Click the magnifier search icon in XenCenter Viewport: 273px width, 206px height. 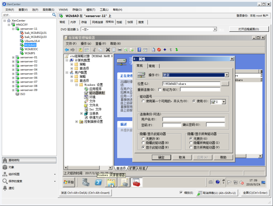tap(54, 15)
